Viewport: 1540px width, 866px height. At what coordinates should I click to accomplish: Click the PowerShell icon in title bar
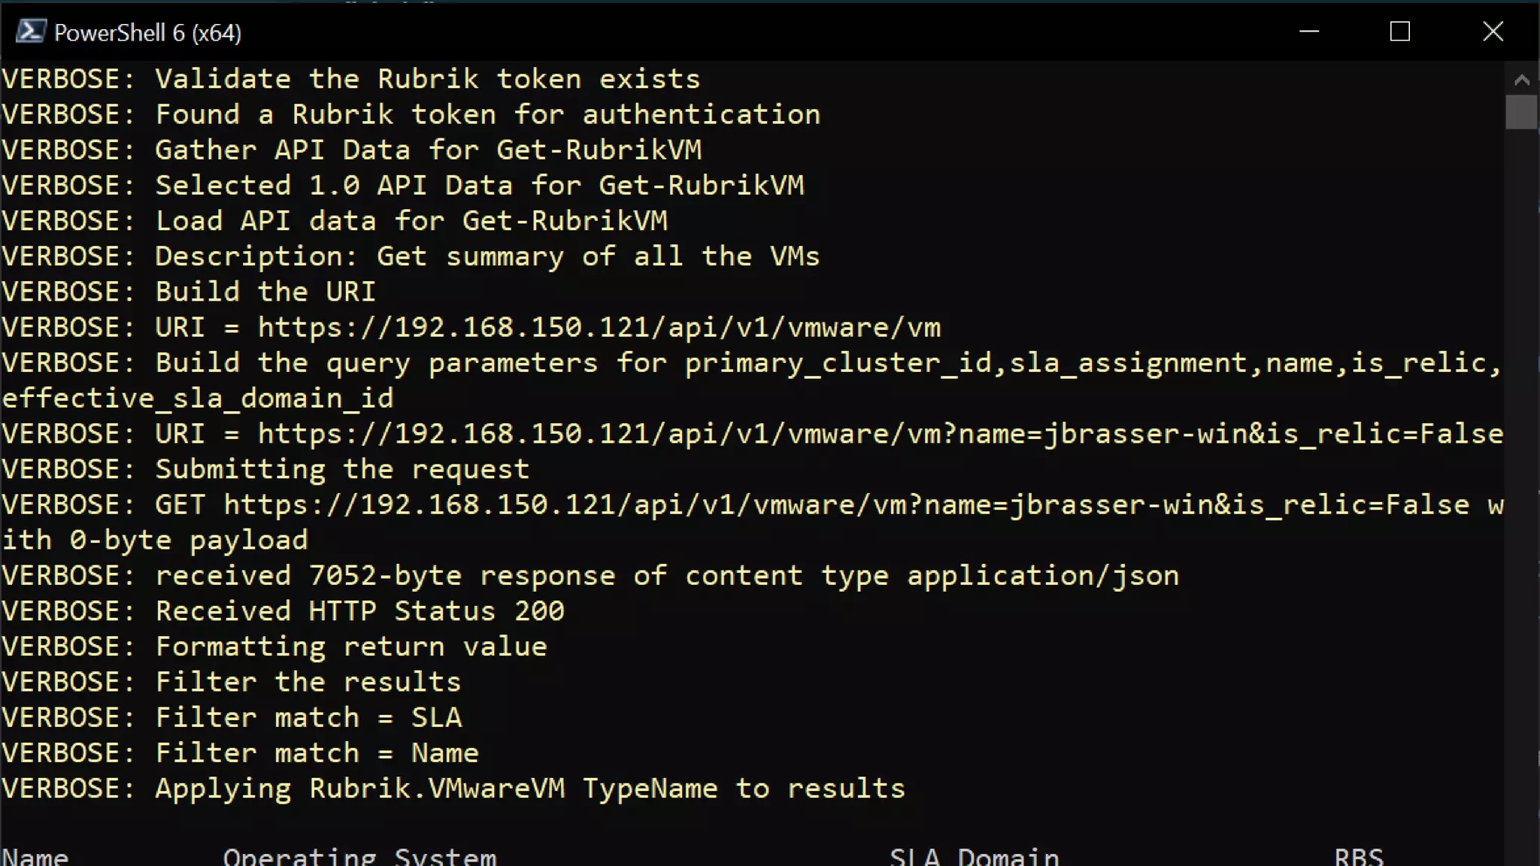point(31,32)
